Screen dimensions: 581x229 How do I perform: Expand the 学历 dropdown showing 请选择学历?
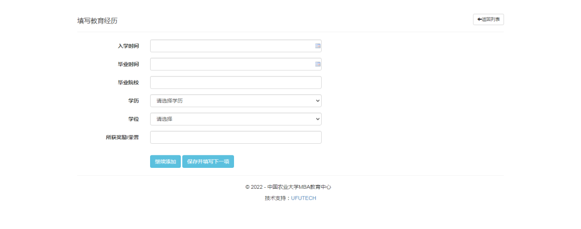[x=235, y=101]
